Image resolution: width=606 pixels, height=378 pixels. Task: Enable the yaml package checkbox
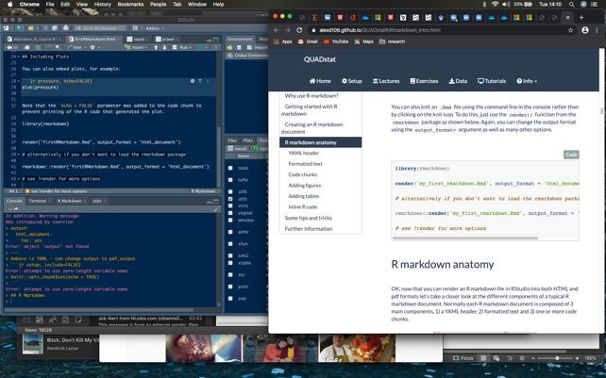pyautogui.click(x=230, y=287)
